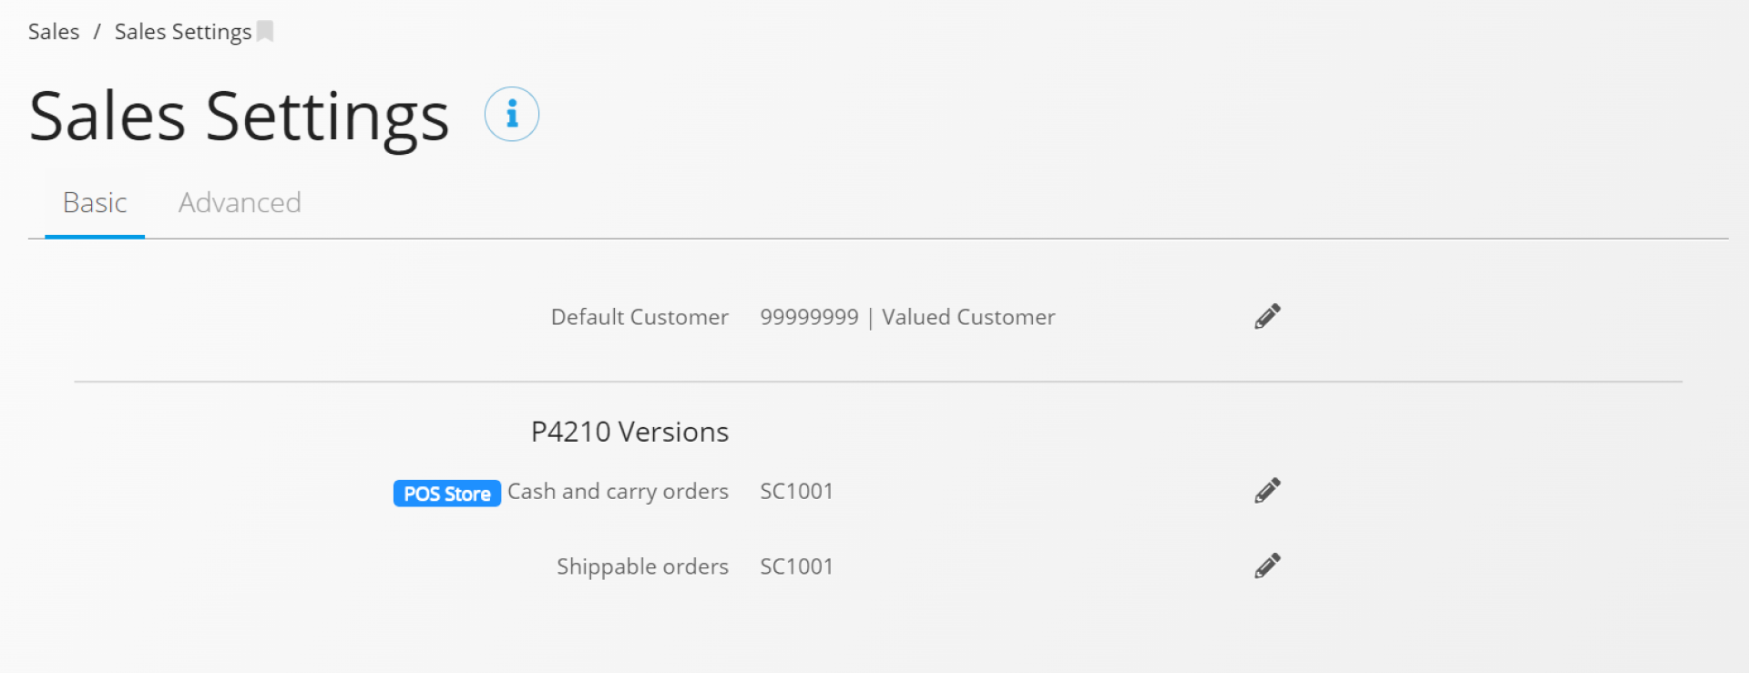Bookmark the Sales Settings page

(x=265, y=32)
